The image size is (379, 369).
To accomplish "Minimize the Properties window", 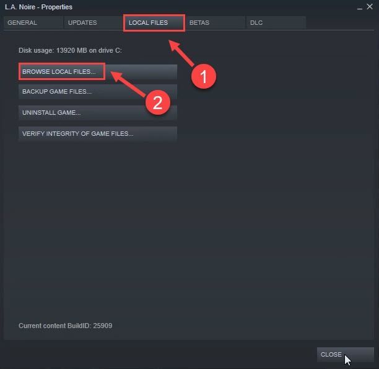I will 360,7.
